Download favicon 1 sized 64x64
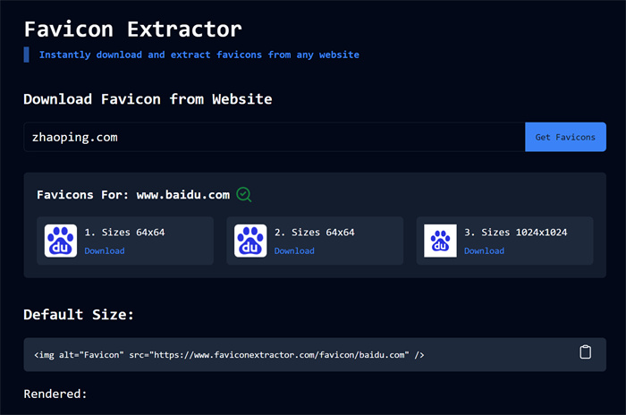626x415 pixels. point(105,250)
